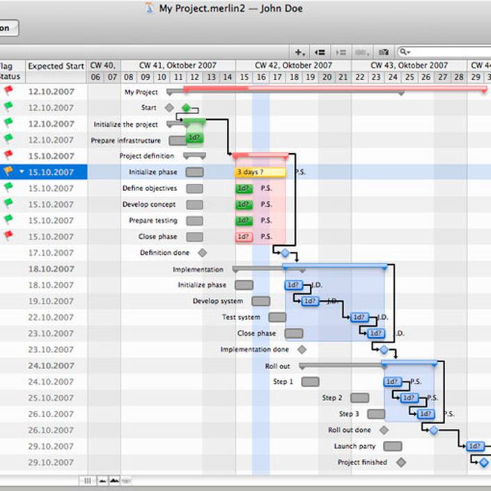Image resolution: width=491 pixels, height=491 pixels.
Task: Click the CW 41, Oktober 2007 week header
Action: point(178,65)
